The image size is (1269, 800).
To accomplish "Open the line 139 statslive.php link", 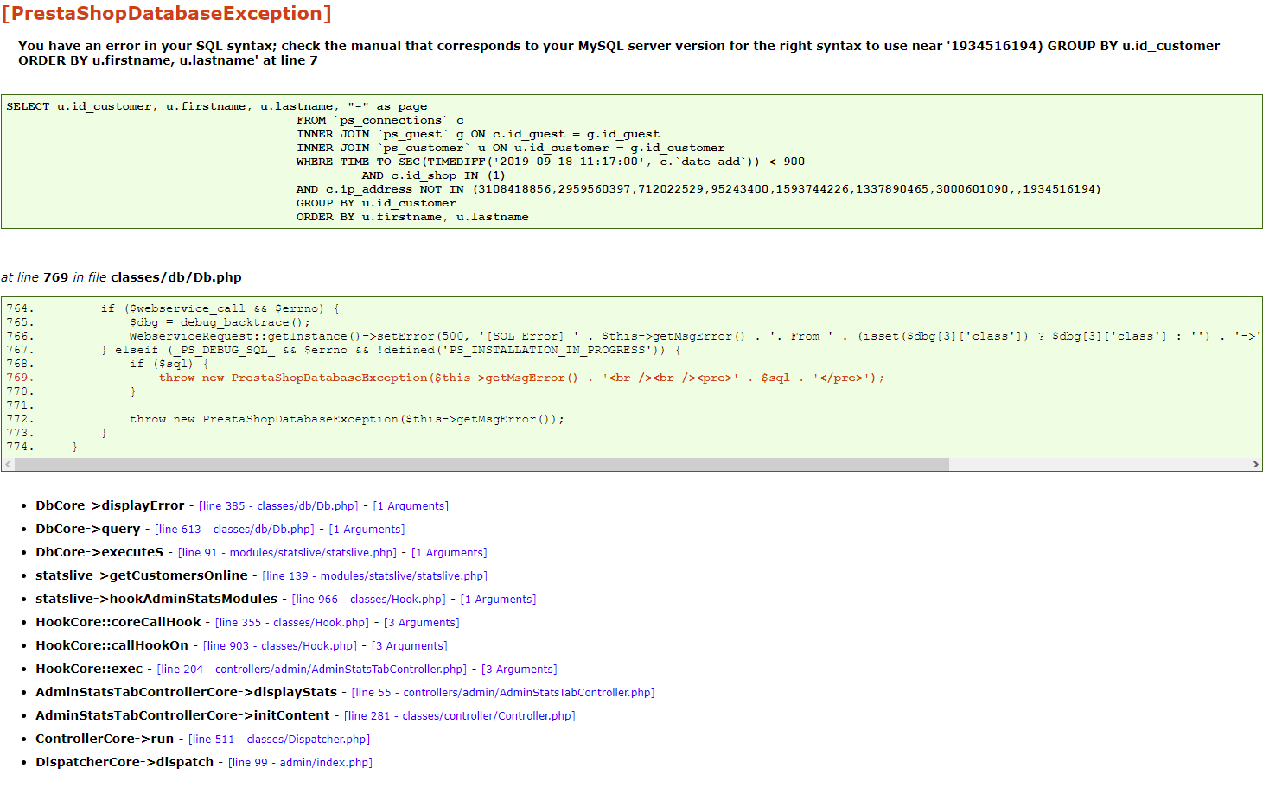I will pos(375,576).
